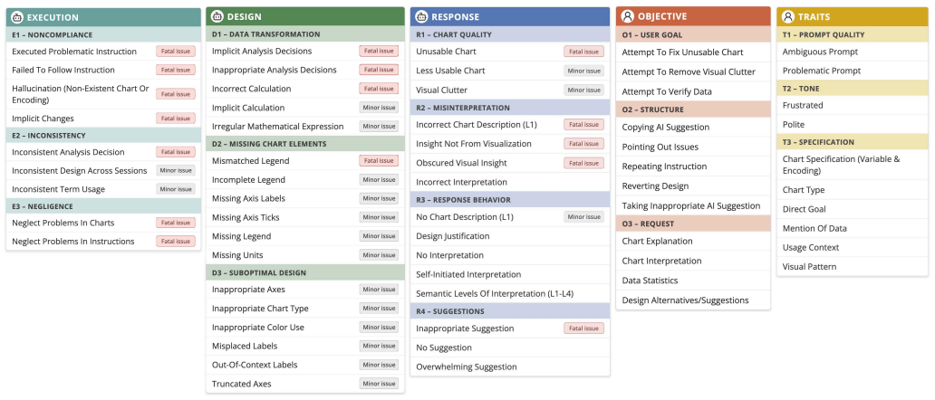The width and height of the screenshot is (935, 400).
Task: Open the O2 – Structure section header
Action: 693,110
